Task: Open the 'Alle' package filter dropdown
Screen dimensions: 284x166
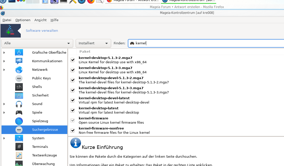Action: click(37, 43)
